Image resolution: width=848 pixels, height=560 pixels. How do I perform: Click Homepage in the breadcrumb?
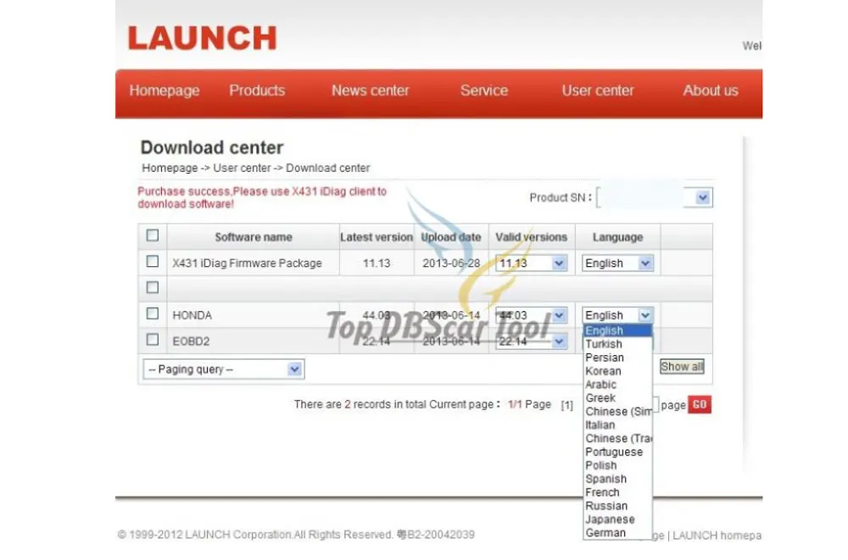[x=170, y=168]
